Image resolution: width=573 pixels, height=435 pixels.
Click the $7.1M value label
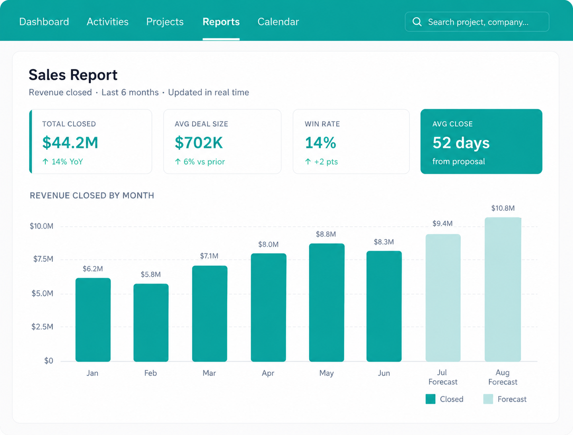(209, 256)
